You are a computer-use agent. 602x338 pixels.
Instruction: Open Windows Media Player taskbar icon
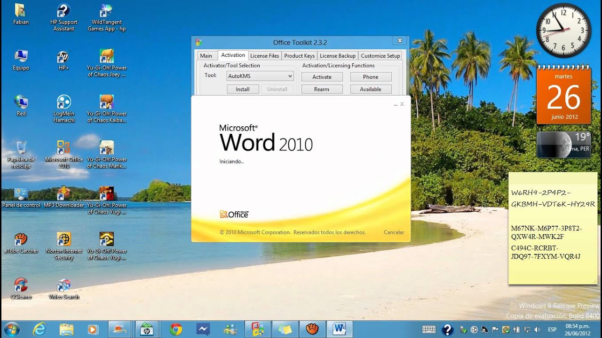click(93, 329)
